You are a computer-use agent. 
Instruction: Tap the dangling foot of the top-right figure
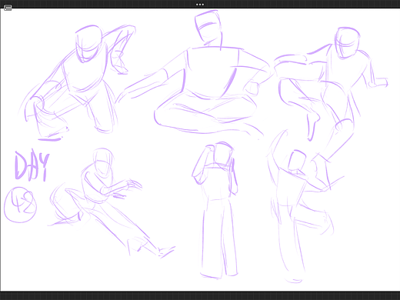coord(312,128)
